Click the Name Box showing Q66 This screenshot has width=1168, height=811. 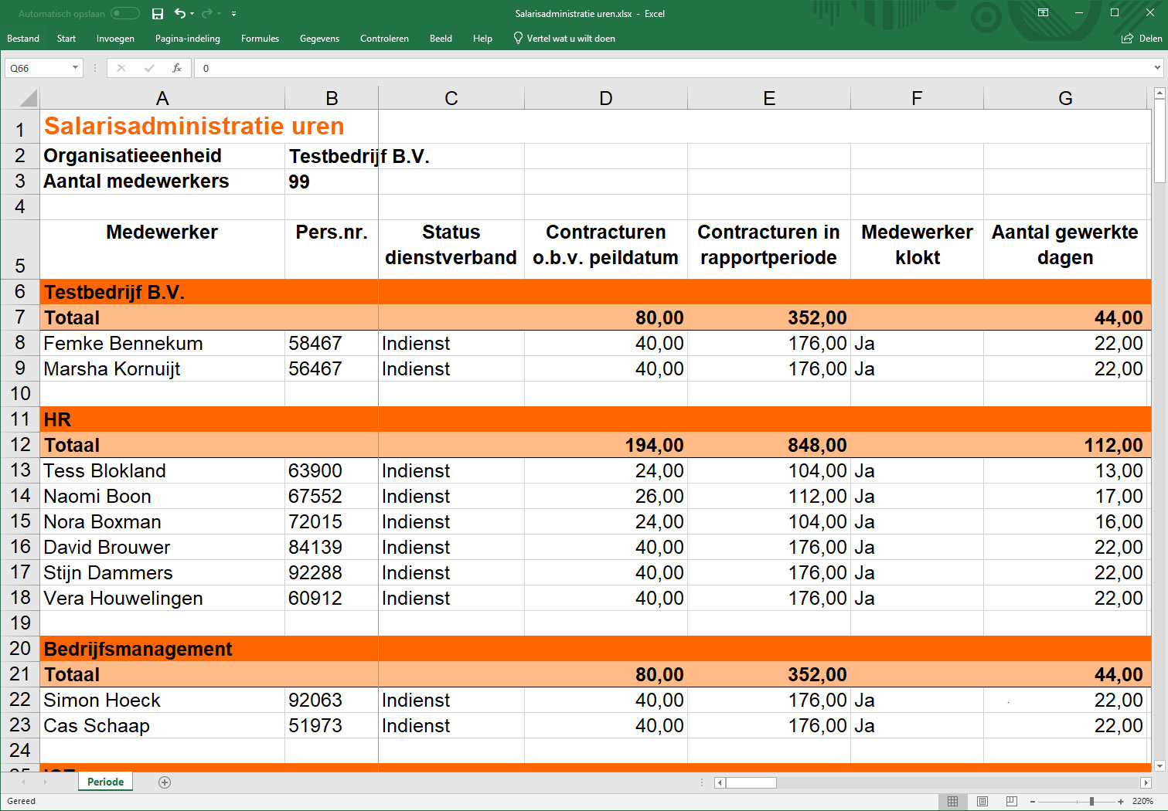[39, 68]
